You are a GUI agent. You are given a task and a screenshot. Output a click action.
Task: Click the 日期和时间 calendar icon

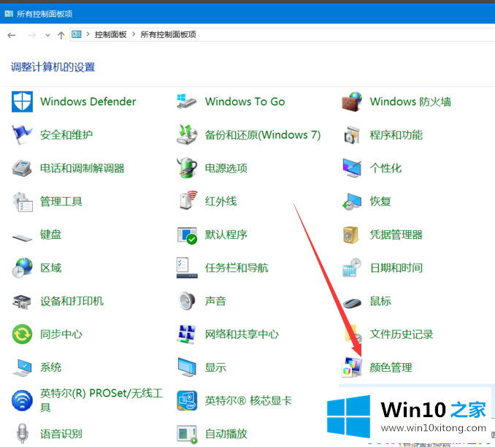352,267
